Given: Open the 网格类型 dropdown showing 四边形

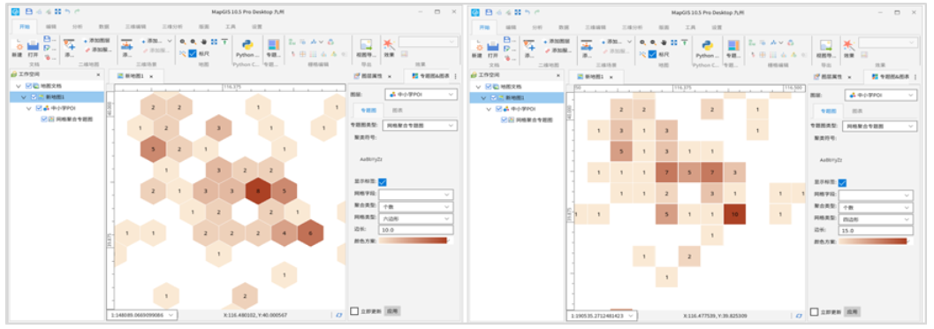Looking at the screenshot, I should pyautogui.click(x=875, y=218).
